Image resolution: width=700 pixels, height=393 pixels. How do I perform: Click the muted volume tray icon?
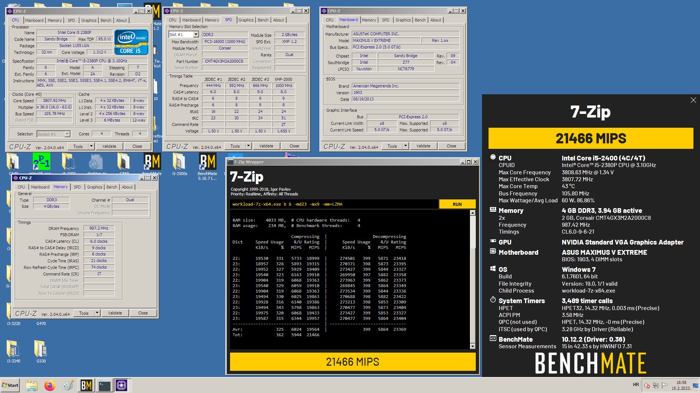[647, 385]
